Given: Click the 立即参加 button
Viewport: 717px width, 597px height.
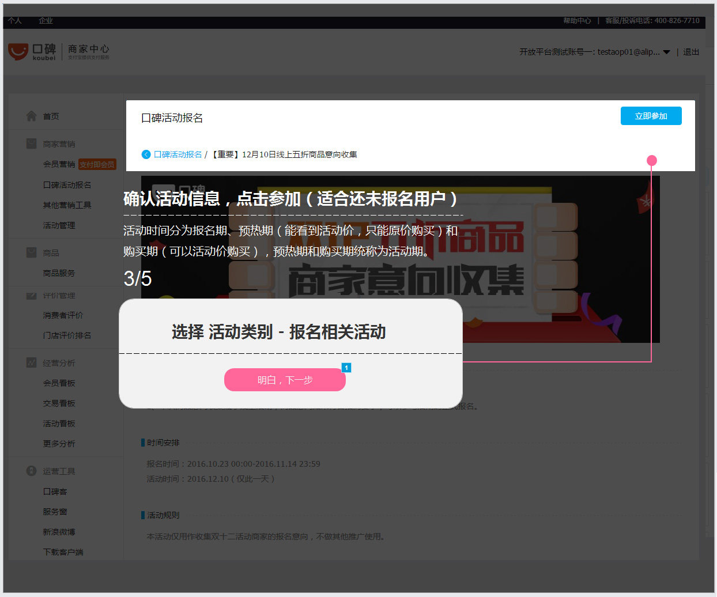Looking at the screenshot, I should pyautogui.click(x=651, y=116).
